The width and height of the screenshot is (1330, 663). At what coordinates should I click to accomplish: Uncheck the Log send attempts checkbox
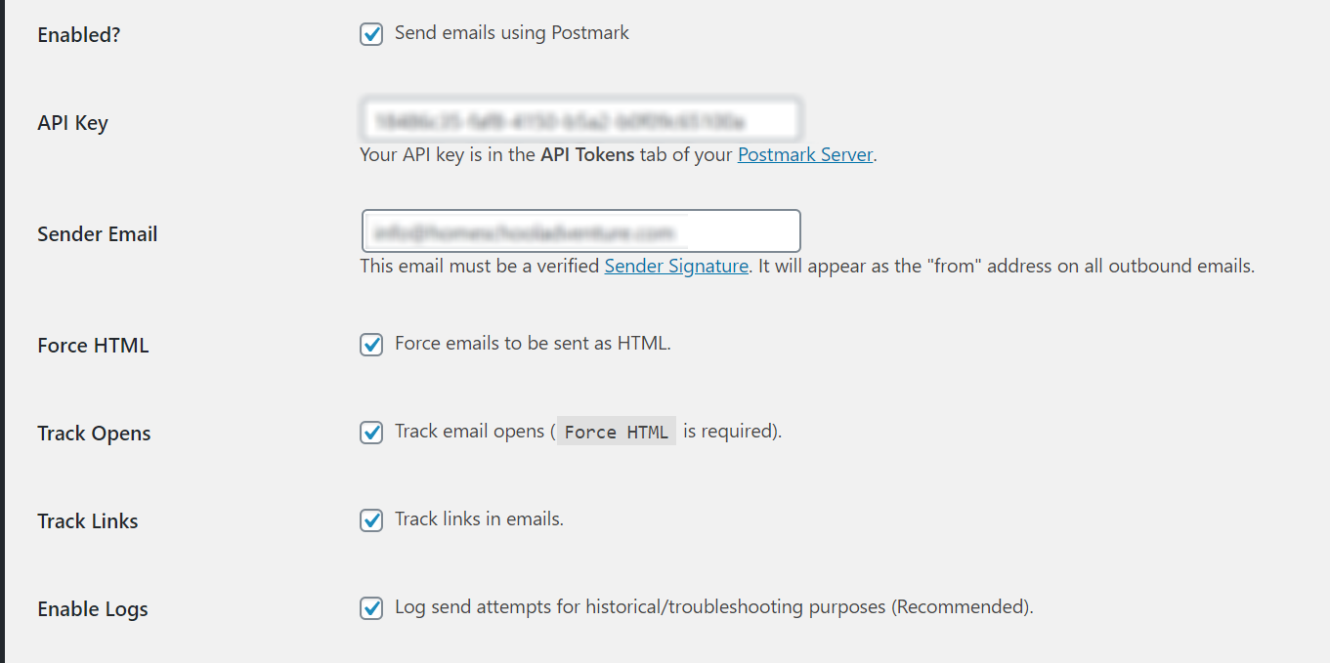pos(371,608)
